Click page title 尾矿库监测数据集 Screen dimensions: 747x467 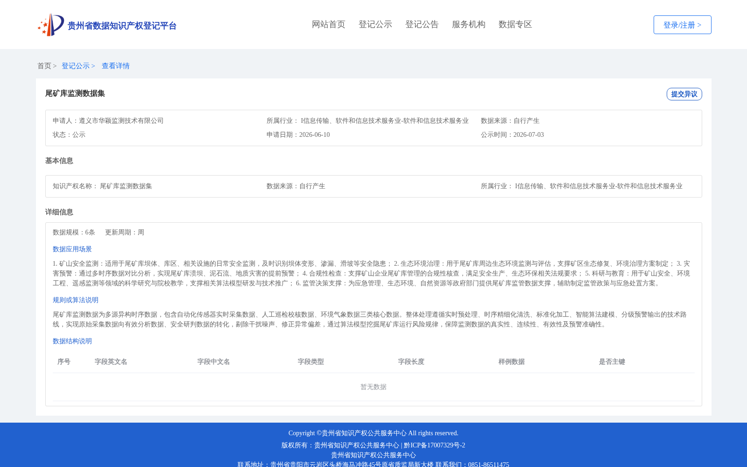pyautogui.click(x=75, y=93)
